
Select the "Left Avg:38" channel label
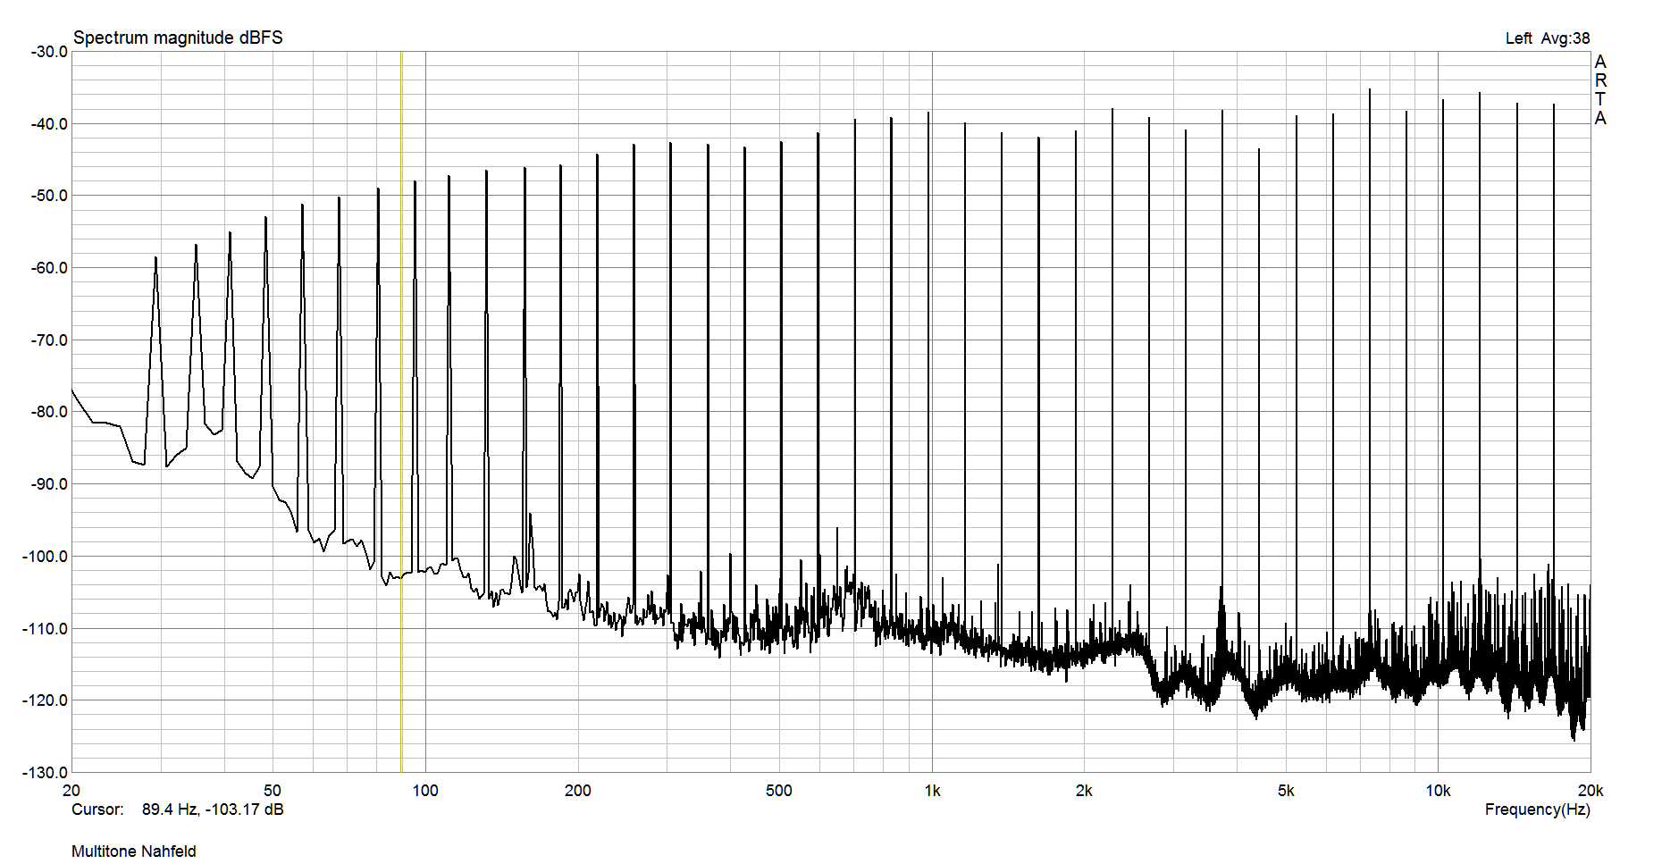click(x=1547, y=38)
